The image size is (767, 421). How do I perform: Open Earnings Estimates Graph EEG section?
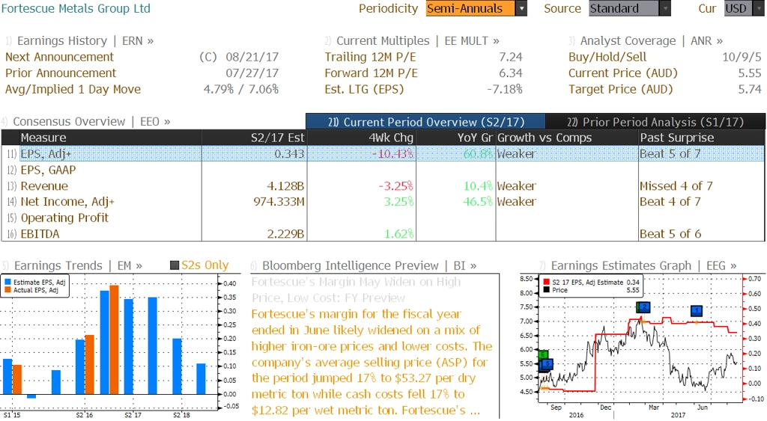(638, 265)
